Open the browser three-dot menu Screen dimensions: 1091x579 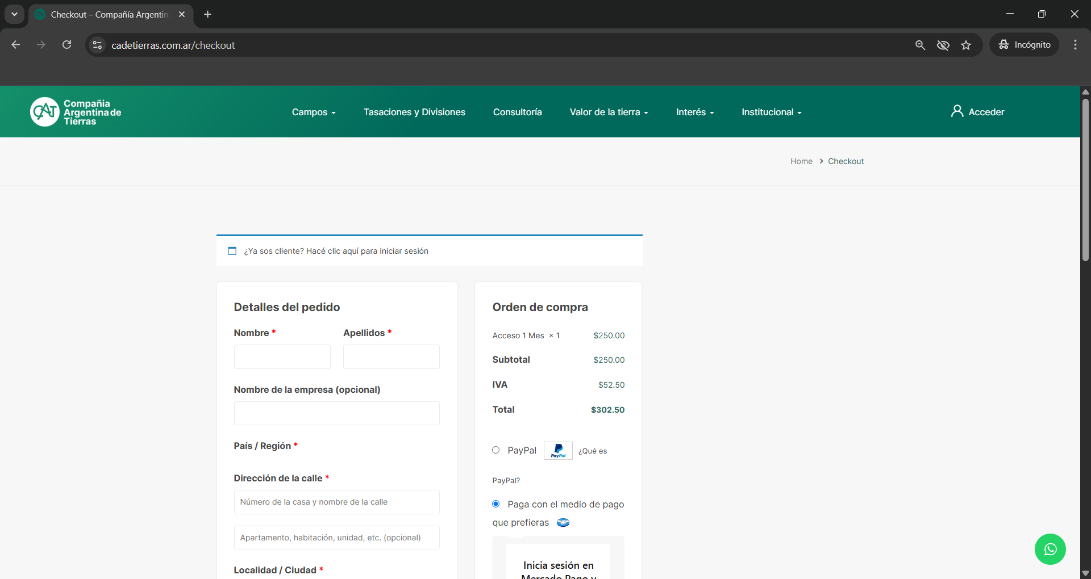[1075, 45]
